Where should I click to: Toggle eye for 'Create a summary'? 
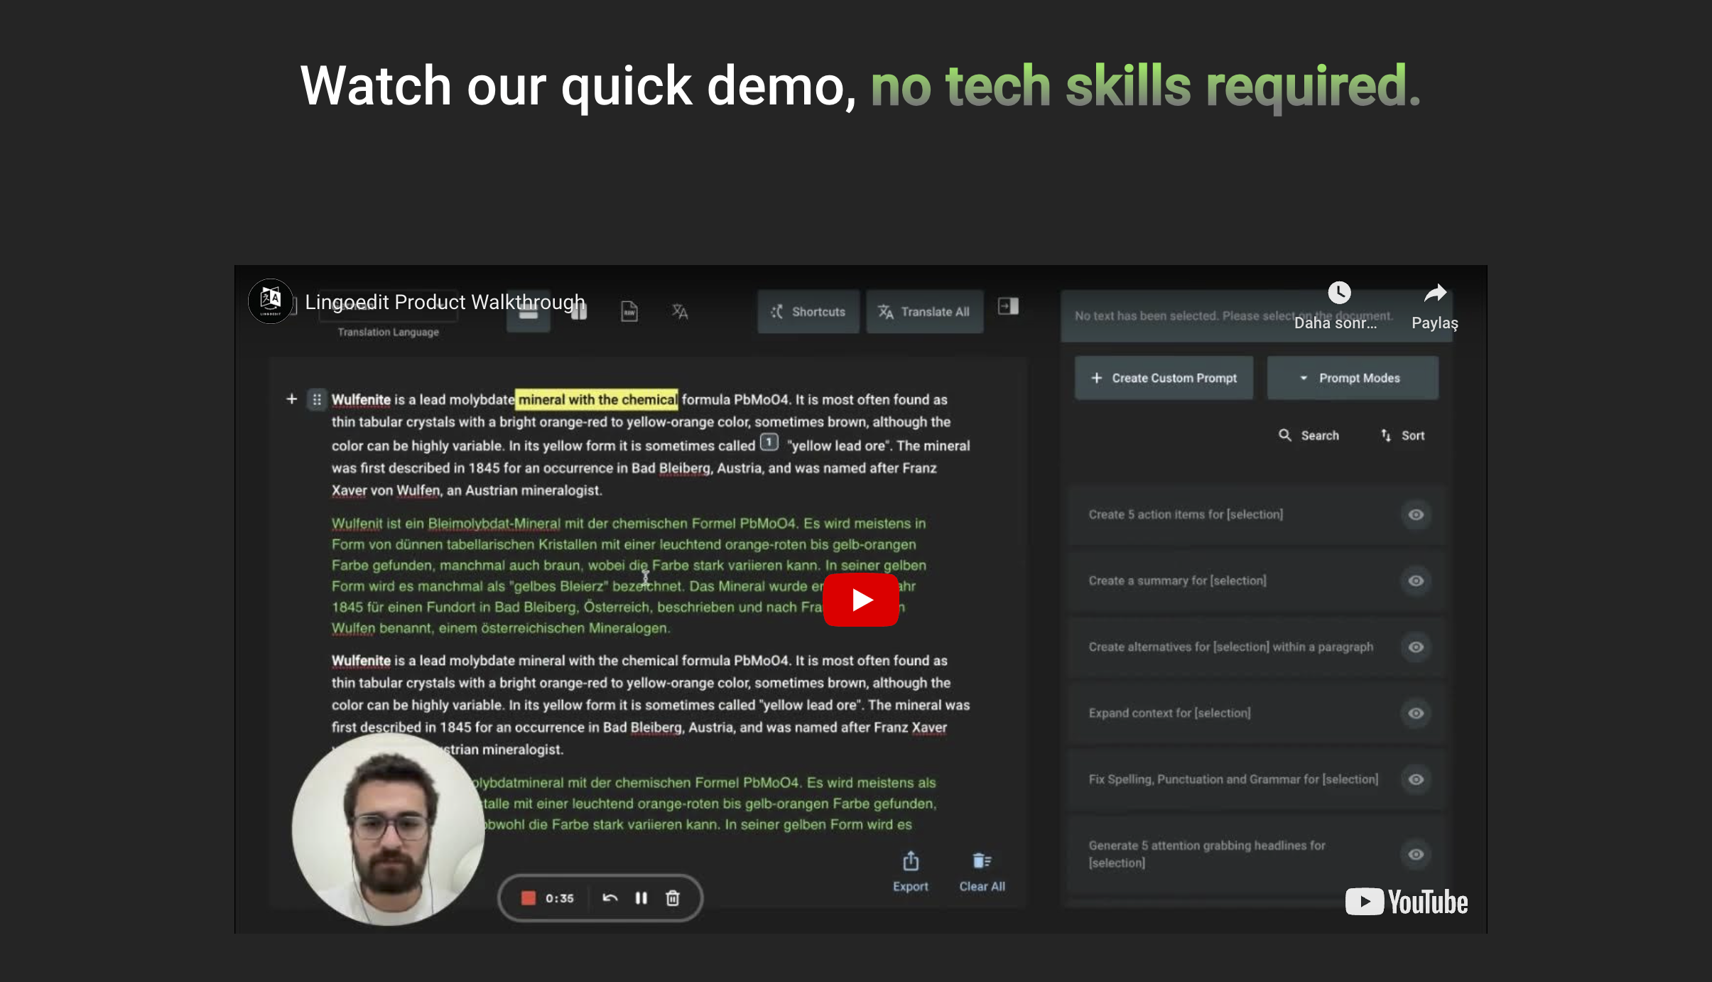pos(1416,581)
